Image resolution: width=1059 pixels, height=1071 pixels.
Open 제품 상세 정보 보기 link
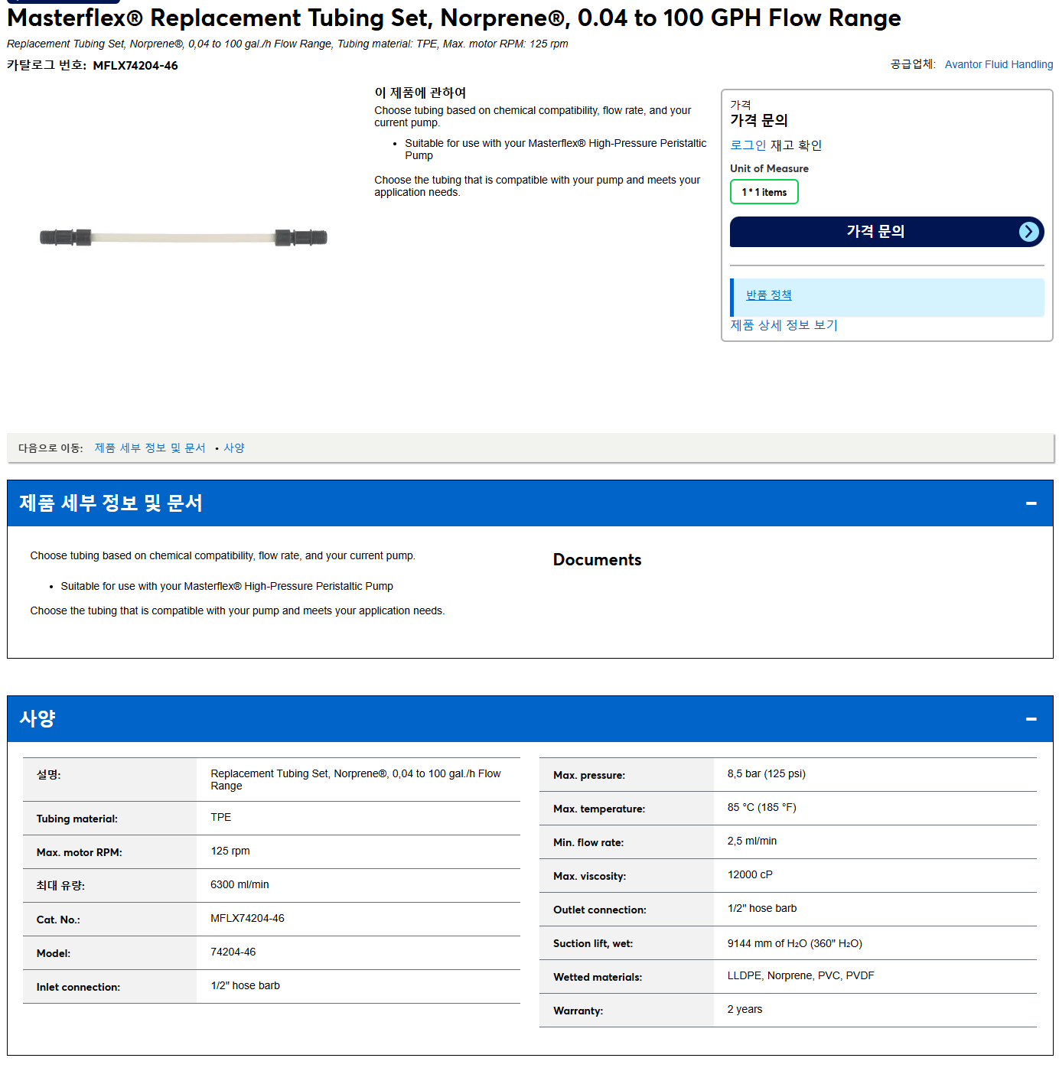(x=784, y=325)
